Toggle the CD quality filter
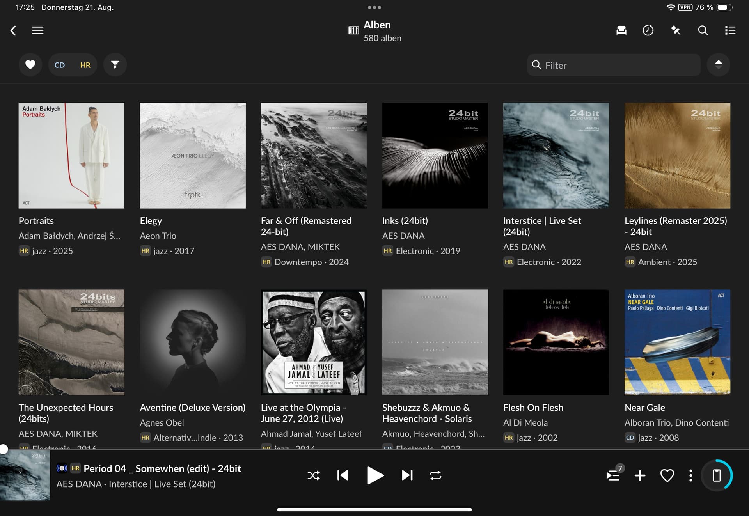 point(60,65)
